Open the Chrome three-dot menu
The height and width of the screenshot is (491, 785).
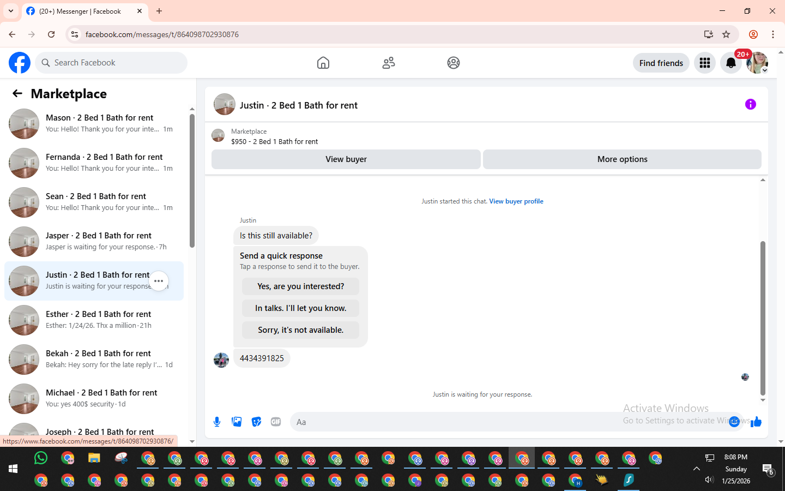pos(773,34)
